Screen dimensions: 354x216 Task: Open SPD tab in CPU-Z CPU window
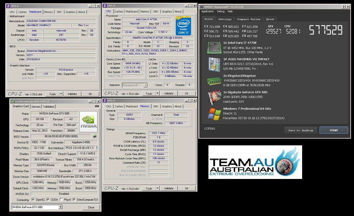tap(156, 12)
